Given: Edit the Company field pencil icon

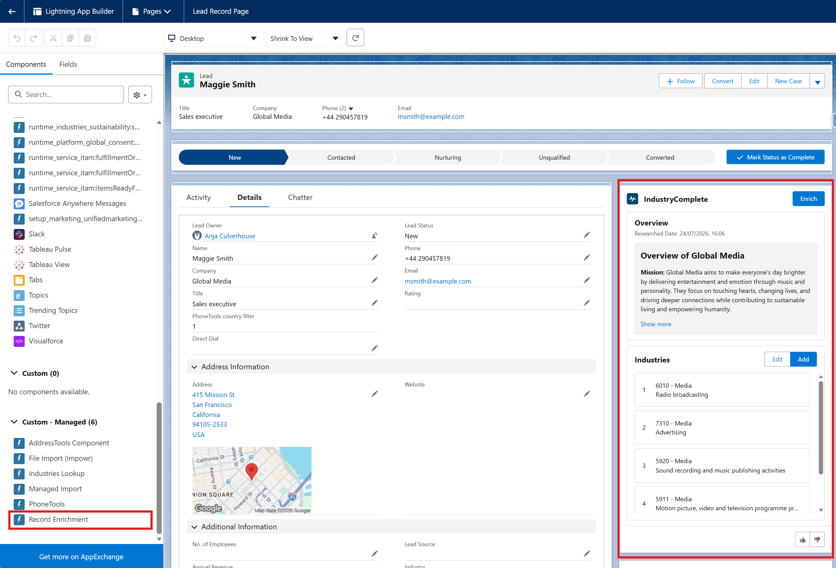Looking at the screenshot, I should pyautogui.click(x=374, y=280).
